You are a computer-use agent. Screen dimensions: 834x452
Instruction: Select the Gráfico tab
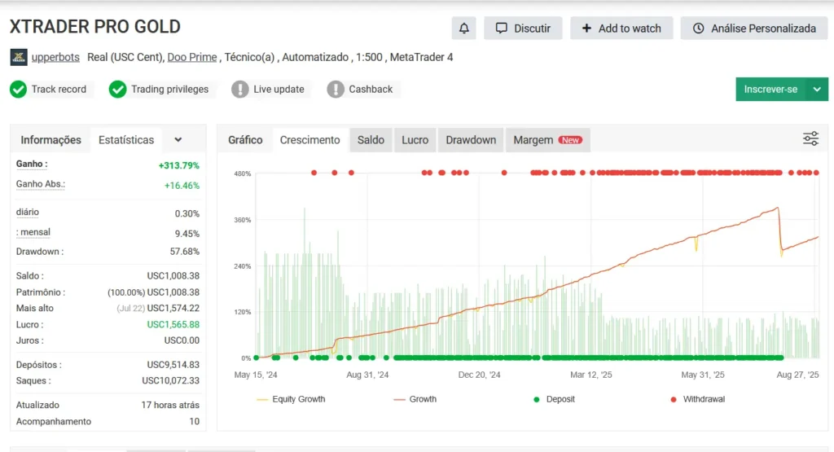pos(245,140)
